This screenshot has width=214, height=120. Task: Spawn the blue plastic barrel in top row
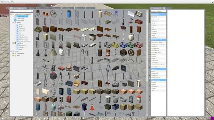click(x=69, y=14)
